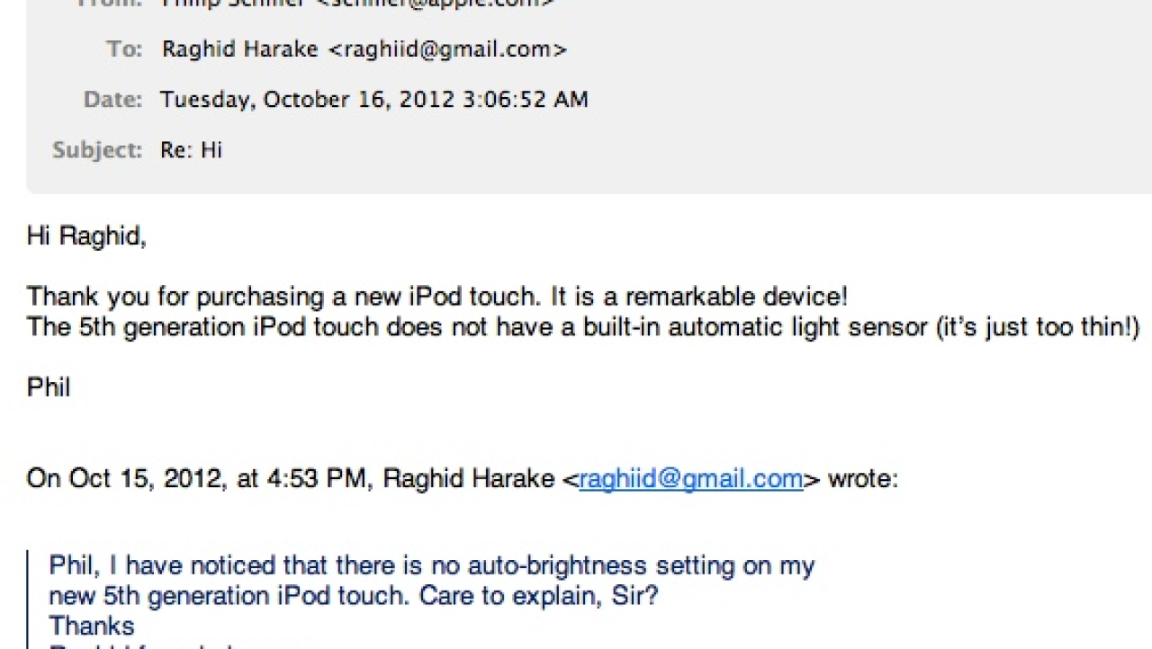Image resolution: width=1152 pixels, height=649 pixels.
Task: Open the raghiid@gmail.com link in quoted header
Action: (691, 478)
